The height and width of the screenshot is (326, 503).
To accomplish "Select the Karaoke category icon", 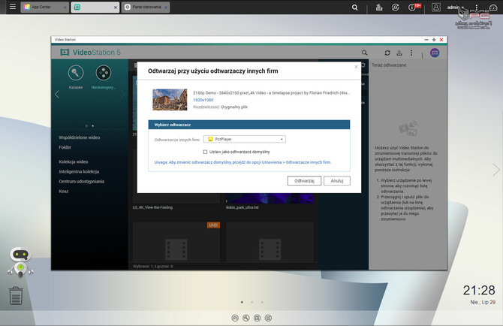I will coord(76,73).
